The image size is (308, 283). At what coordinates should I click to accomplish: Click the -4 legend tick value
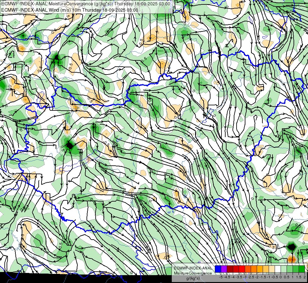[233, 277]
